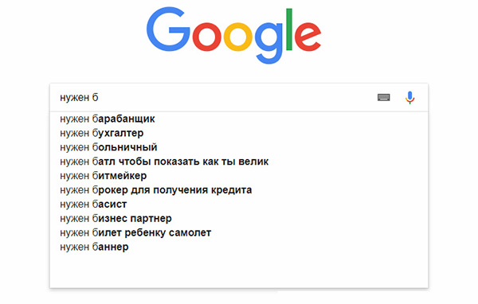Screen dimensions: 478x304
Task: Click empty area below the 'нужен баннер' suggestion
Action: click(239, 270)
